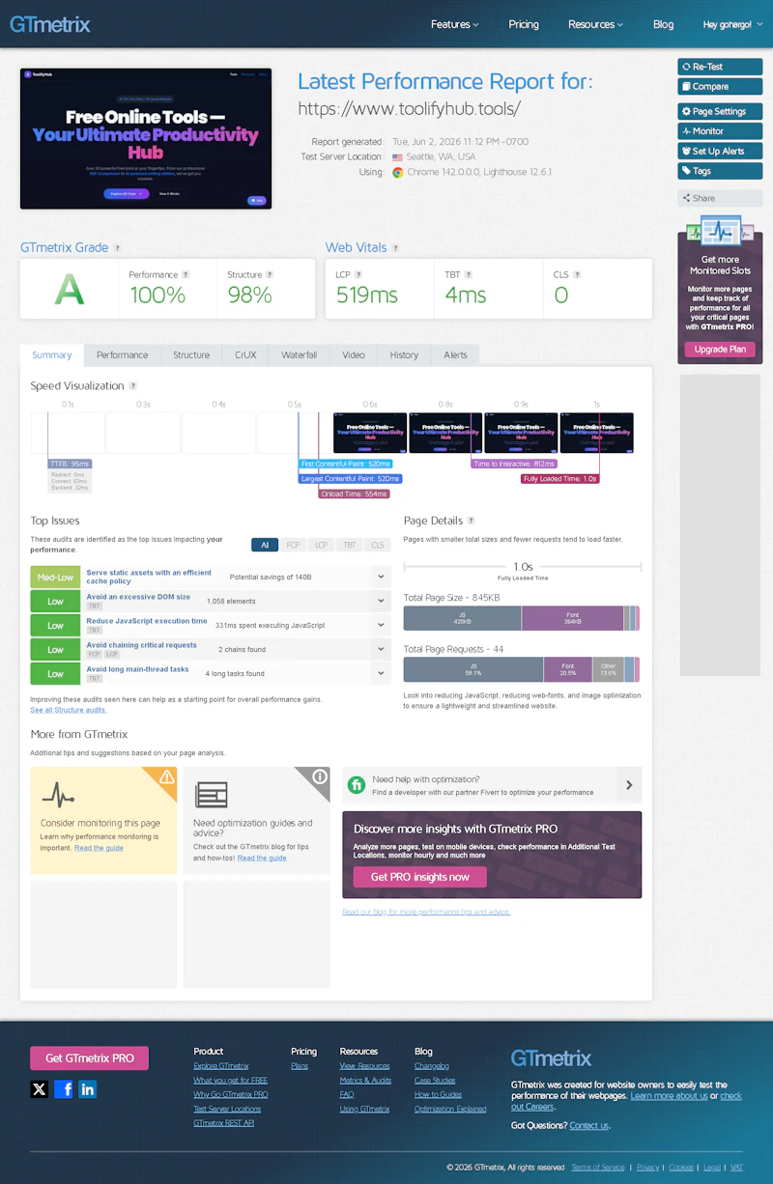
Task: Switch to the History tab
Action: pos(404,355)
